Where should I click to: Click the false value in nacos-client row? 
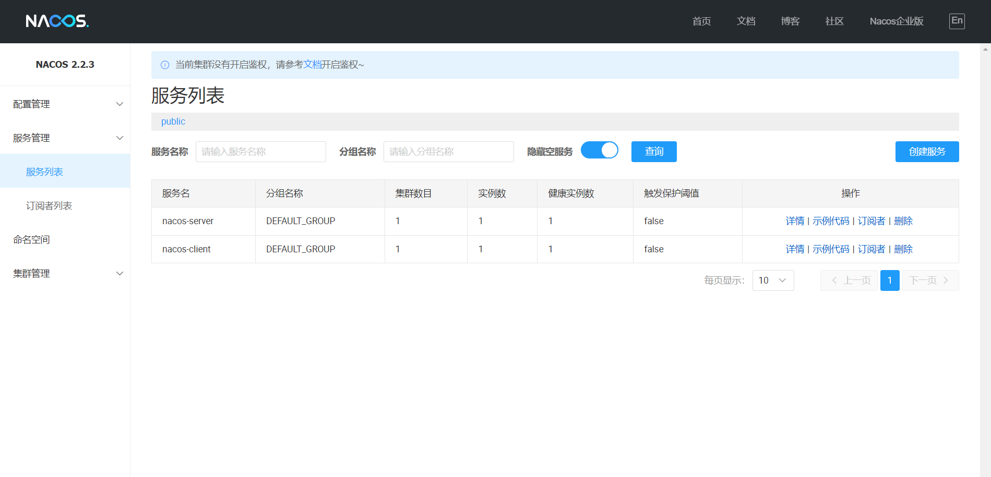(x=654, y=249)
